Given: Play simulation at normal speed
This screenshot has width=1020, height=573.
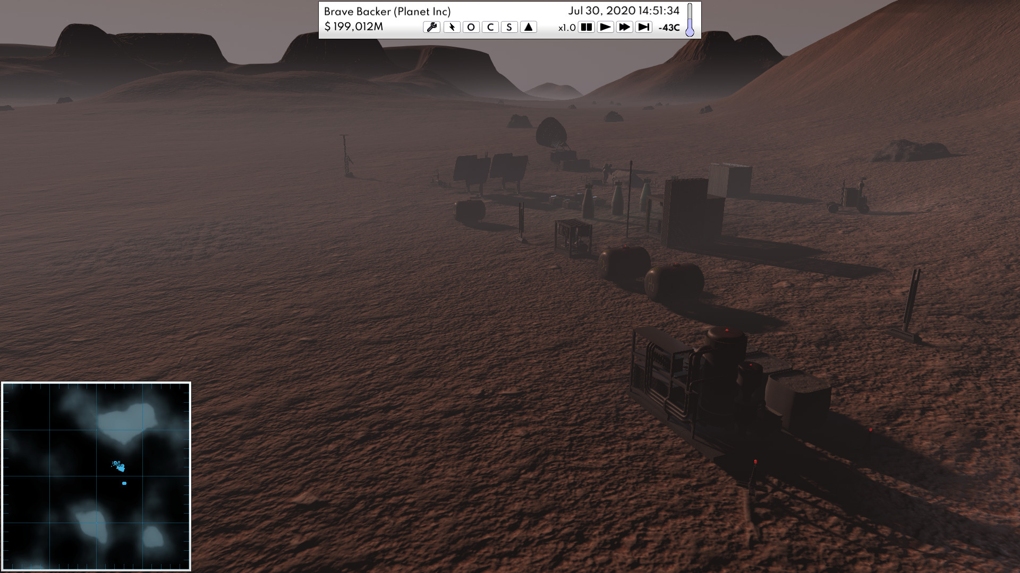Looking at the screenshot, I should pos(605,27).
